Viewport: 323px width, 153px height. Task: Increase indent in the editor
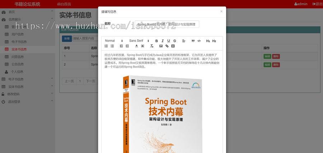point(127,46)
